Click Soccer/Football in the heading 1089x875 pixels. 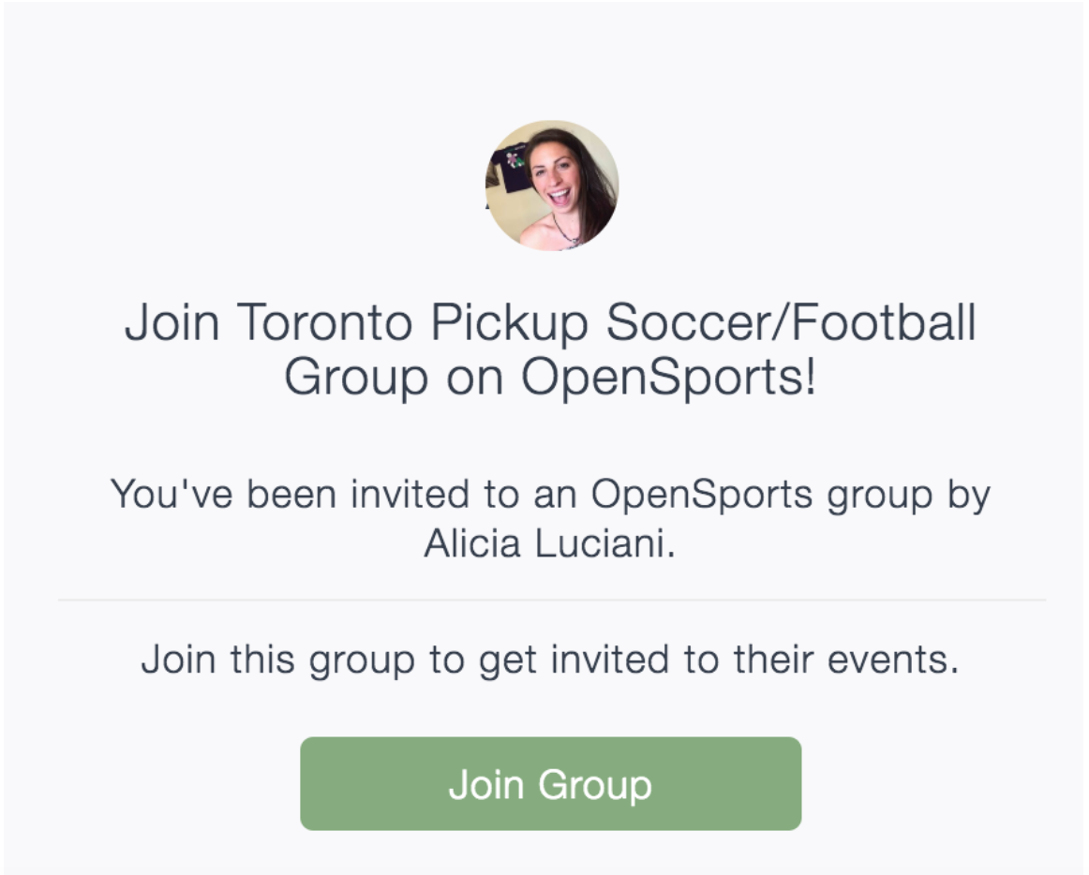[x=791, y=323]
